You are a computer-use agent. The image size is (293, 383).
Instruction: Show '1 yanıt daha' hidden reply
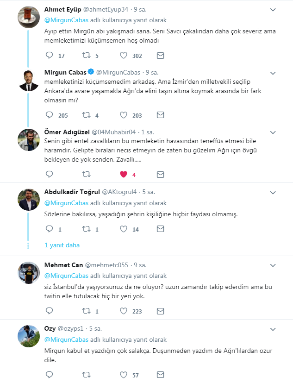[62, 245]
